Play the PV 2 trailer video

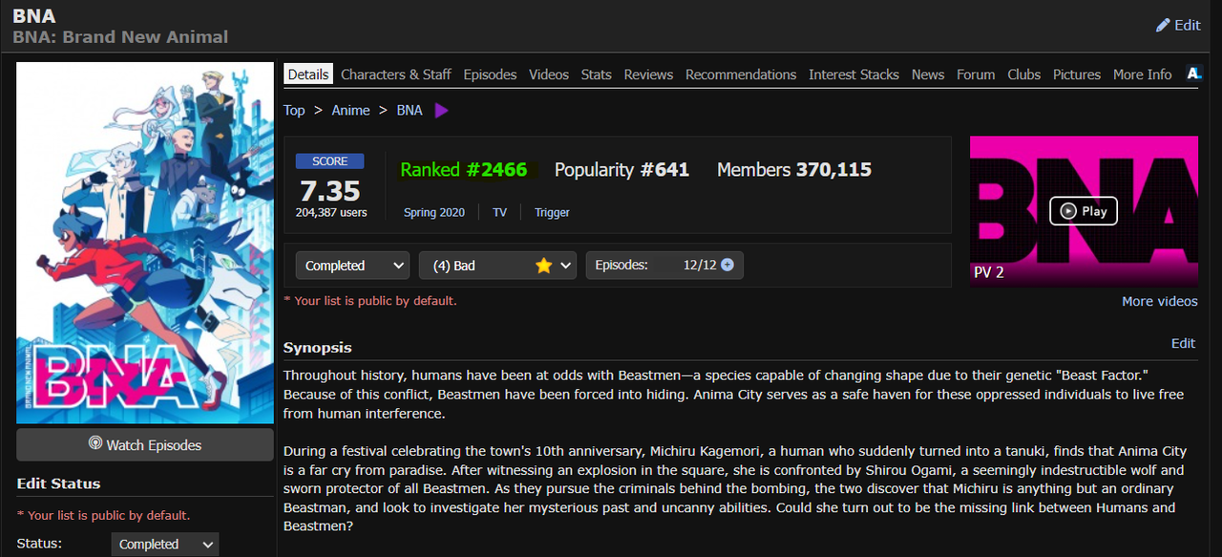[1083, 211]
